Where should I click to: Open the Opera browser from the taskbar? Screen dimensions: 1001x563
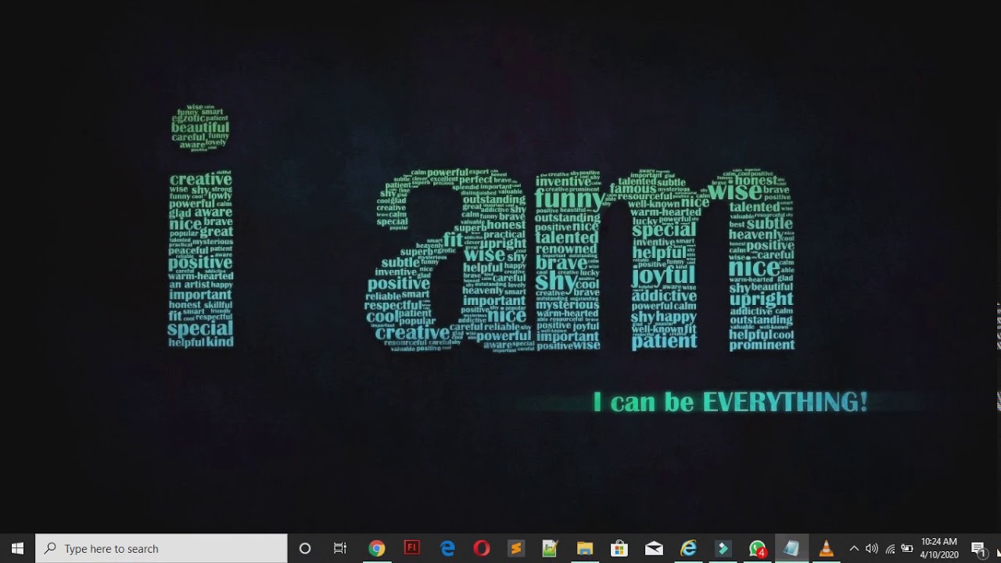[482, 548]
